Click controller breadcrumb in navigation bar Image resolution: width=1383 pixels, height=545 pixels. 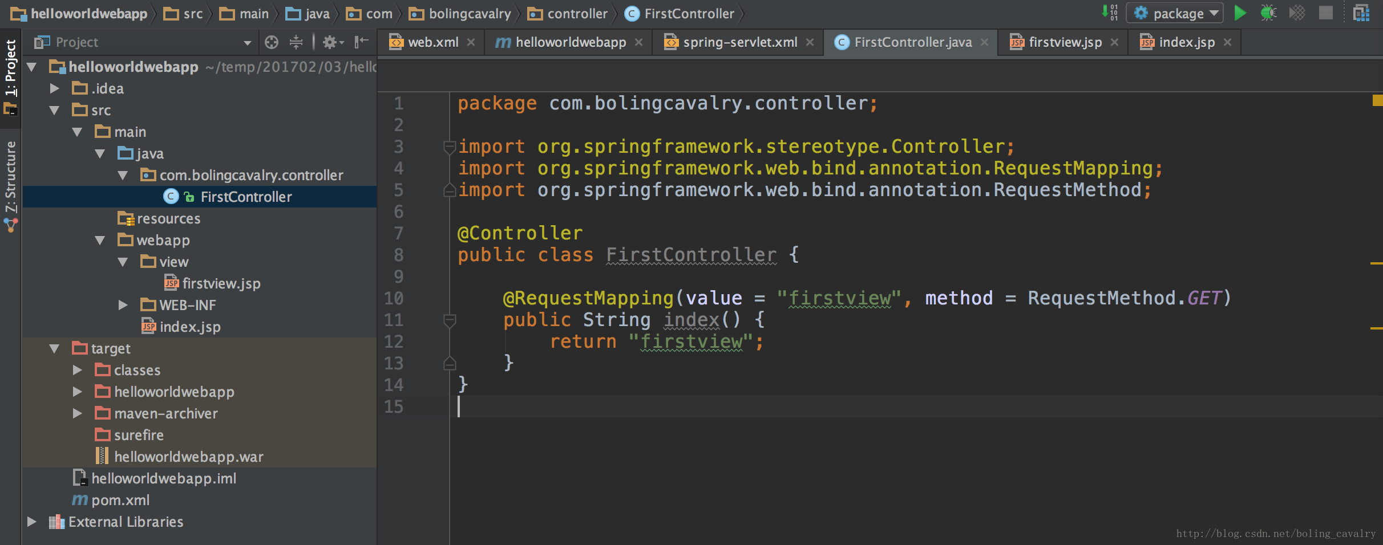[x=568, y=14]
